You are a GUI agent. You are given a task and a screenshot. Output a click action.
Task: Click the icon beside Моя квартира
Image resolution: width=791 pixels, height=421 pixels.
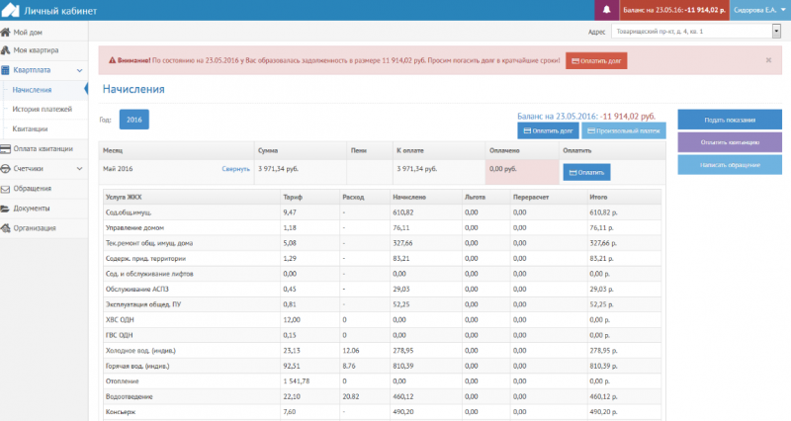(x=7, y=50)
